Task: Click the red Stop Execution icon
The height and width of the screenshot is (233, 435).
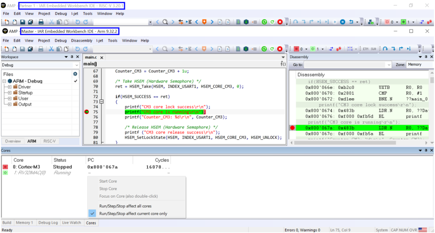Action: 279,48
